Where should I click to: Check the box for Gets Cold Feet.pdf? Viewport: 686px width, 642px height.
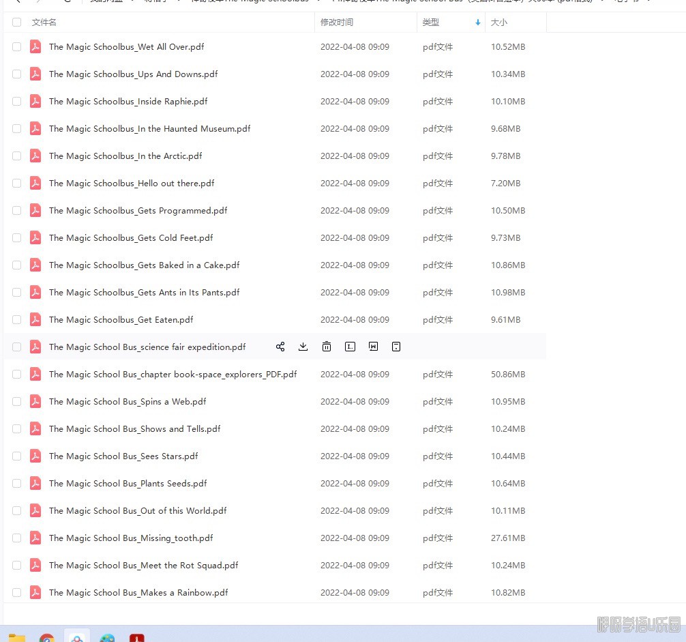[x=16, y=237]
